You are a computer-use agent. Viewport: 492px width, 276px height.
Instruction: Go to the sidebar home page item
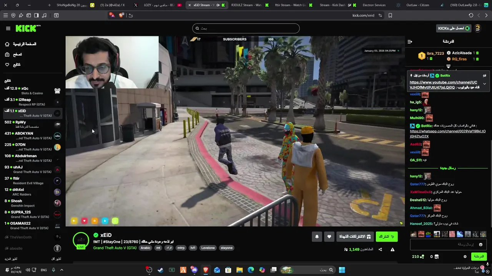(x=20, y=44)
